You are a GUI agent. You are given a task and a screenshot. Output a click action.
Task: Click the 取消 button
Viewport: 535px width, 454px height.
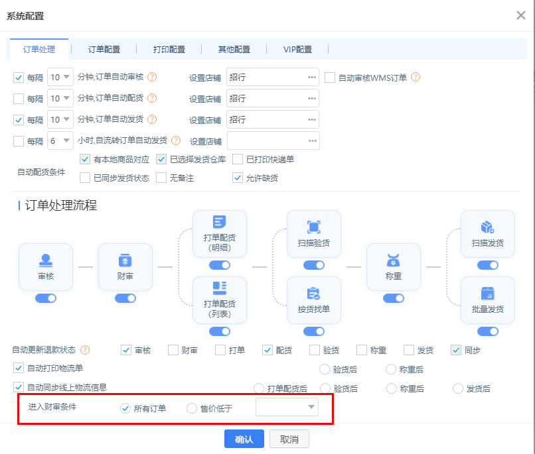tap(289, 439)
